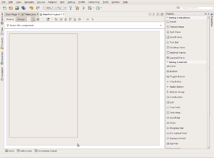The height and width of the screenshot is (158, 214).
Task: Open the Profile button dropdown arrow
Action: (101, 8)
